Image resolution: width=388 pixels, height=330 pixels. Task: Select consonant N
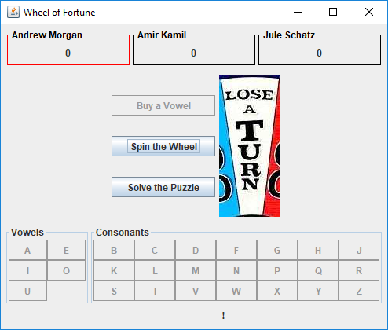click(x=236, y=270)
